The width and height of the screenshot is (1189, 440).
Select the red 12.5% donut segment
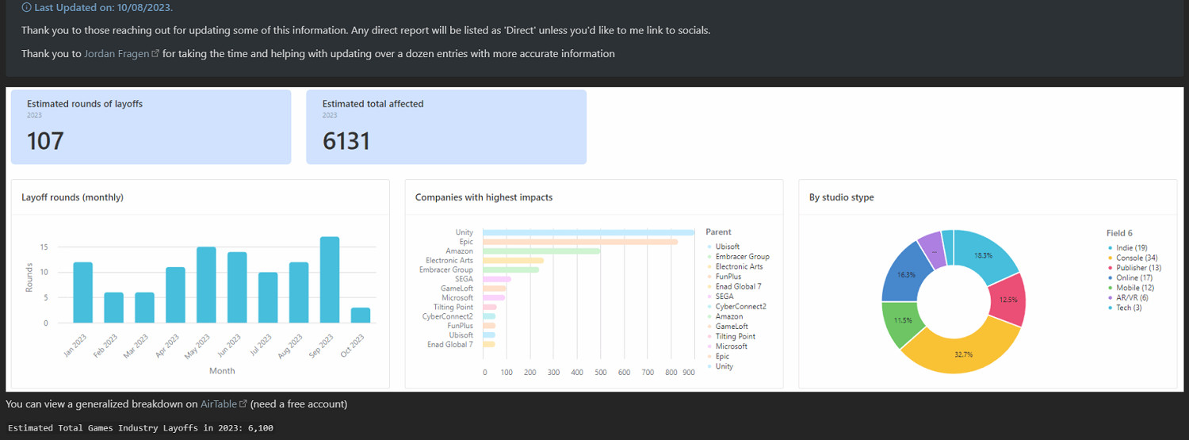point(1007,299)
